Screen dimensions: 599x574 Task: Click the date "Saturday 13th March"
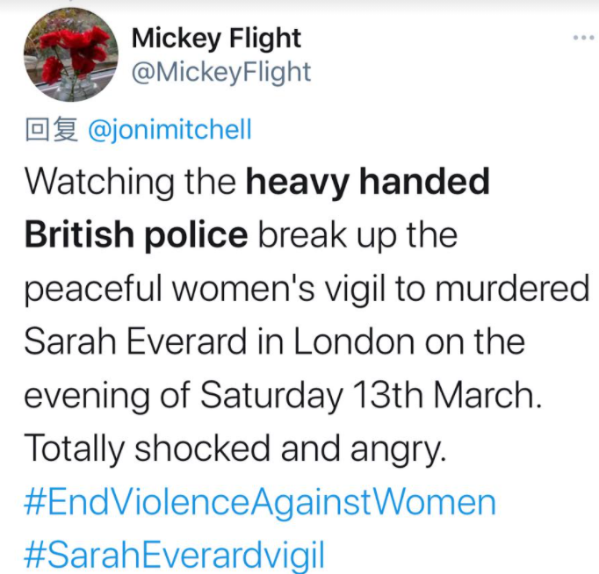370,396
